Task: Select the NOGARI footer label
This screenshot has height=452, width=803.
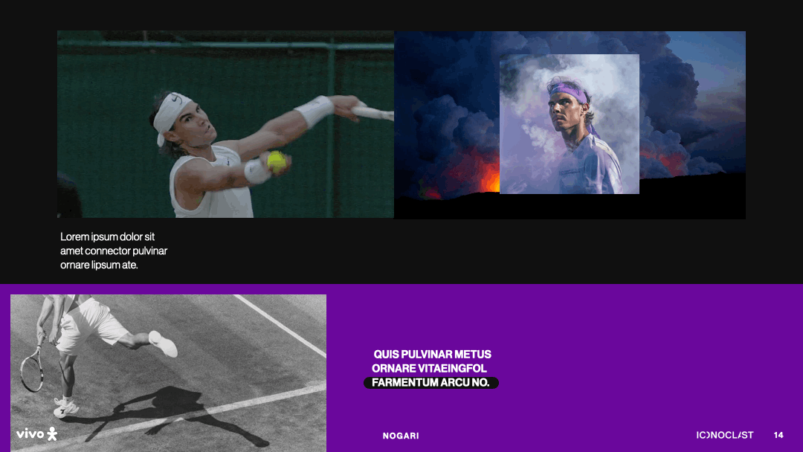Action: tap(401, 436)
